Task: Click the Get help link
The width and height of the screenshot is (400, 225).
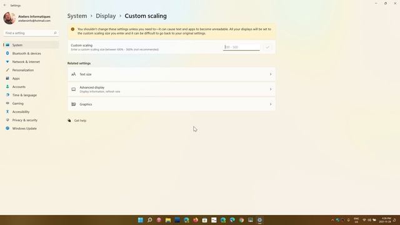Action: pyautogui.click(x=80, y=121)
